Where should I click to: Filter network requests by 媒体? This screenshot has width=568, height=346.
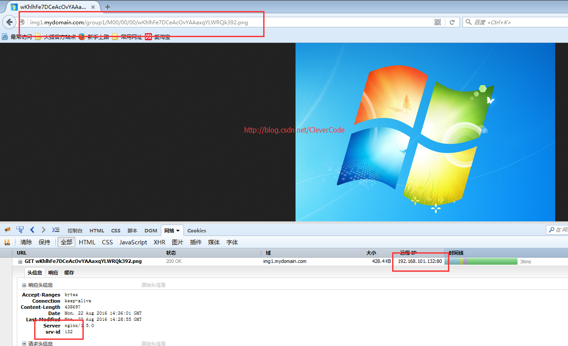214,242
